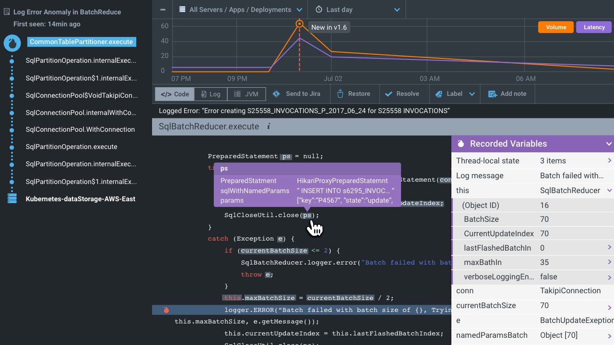Viewport: 614px width, 345px height.
Task: Click the ps variable in PreparedStatement declaration
Action: [x=286, y=156]
